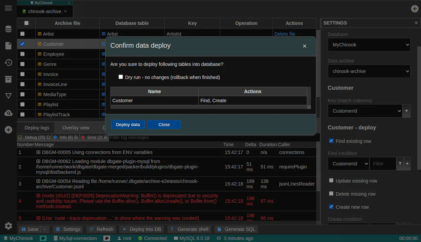Click the database color palette in status bar
The height and width of the screenshot is (242, 421).
43,238
